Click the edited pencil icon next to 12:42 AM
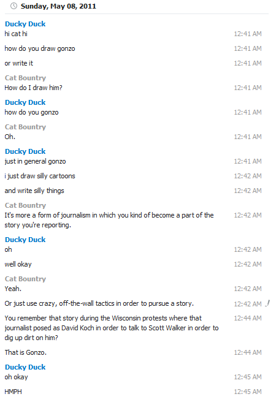This screenshot has height=402, width=276. [x=267, y=303]
